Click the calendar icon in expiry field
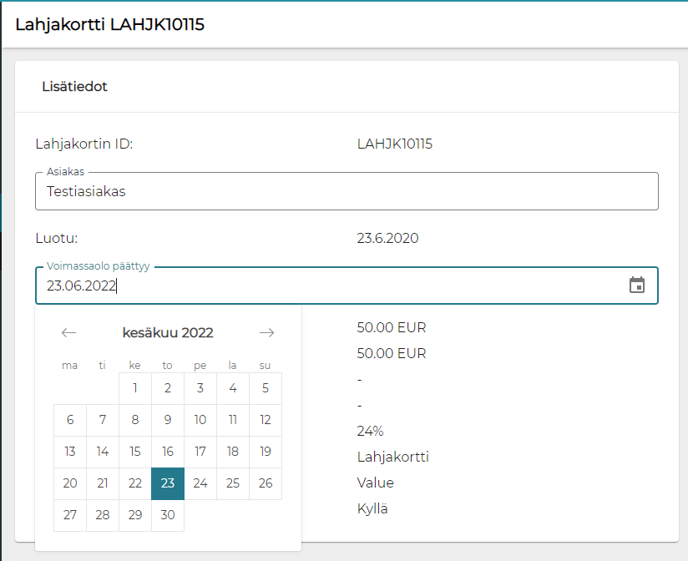Viewport: 688px width, 561px height. [636, 286]
